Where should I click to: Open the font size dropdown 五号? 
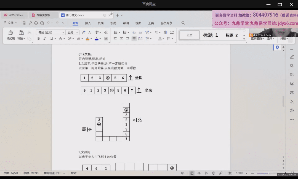[73, 32]
